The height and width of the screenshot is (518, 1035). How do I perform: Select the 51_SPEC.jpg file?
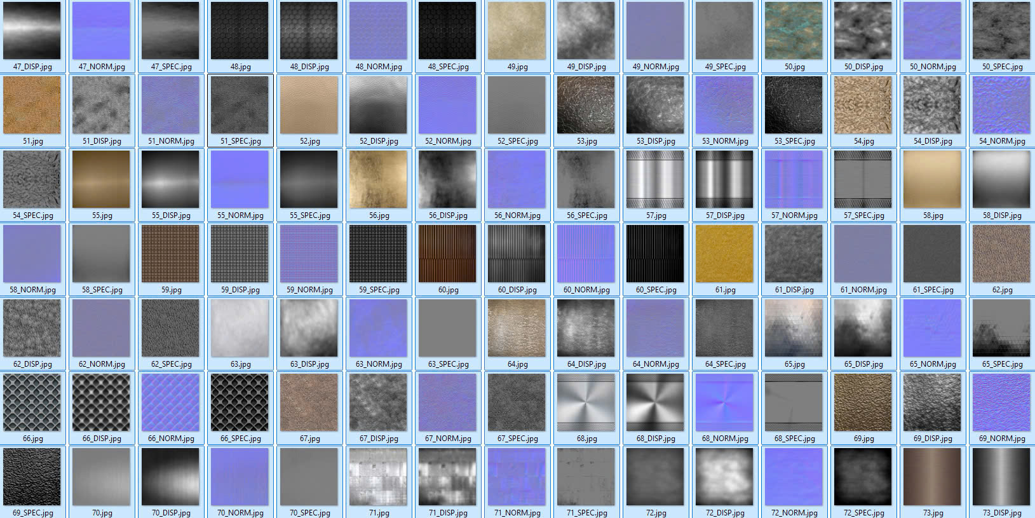pos(240,105)
